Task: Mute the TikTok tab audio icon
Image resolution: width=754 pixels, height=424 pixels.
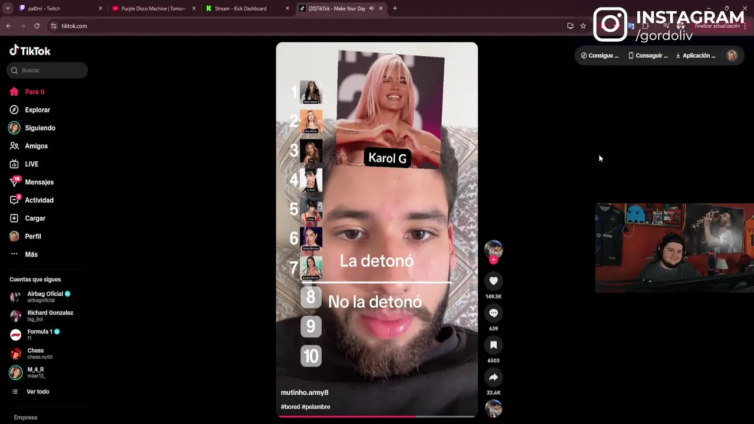Action: click(371, 8)
